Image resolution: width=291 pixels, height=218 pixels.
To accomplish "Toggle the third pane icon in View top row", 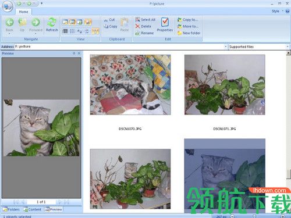I will [x=80, y=22].
